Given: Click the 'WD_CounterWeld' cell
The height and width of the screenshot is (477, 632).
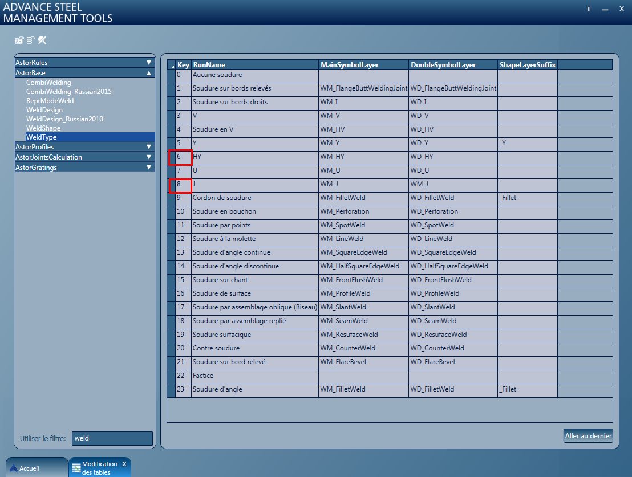Looking at the screenshot, I should coord(453,349).
